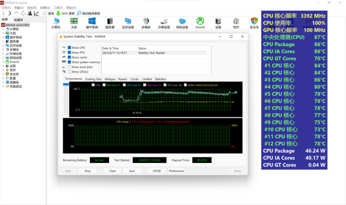
Task: Click the Refresh toolbar icon
Action: point(23,13)
